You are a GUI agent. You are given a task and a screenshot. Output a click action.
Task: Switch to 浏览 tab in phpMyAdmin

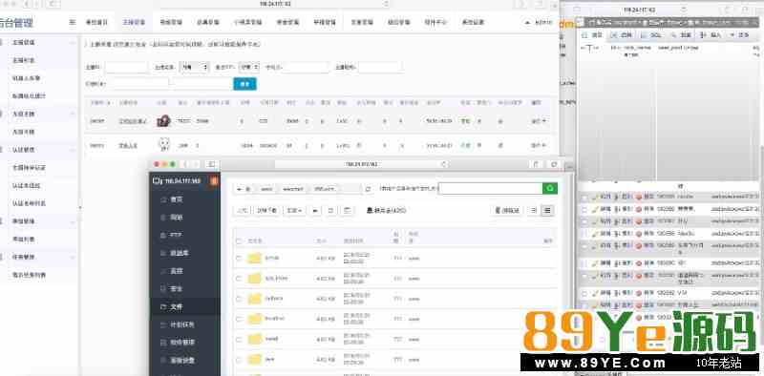pyautogui.click(x=592, y=35)
